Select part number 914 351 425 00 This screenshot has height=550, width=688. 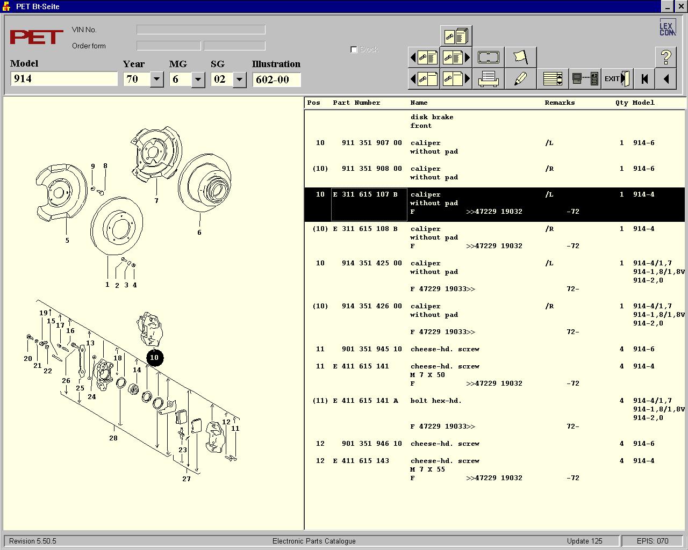coord(372,263)
